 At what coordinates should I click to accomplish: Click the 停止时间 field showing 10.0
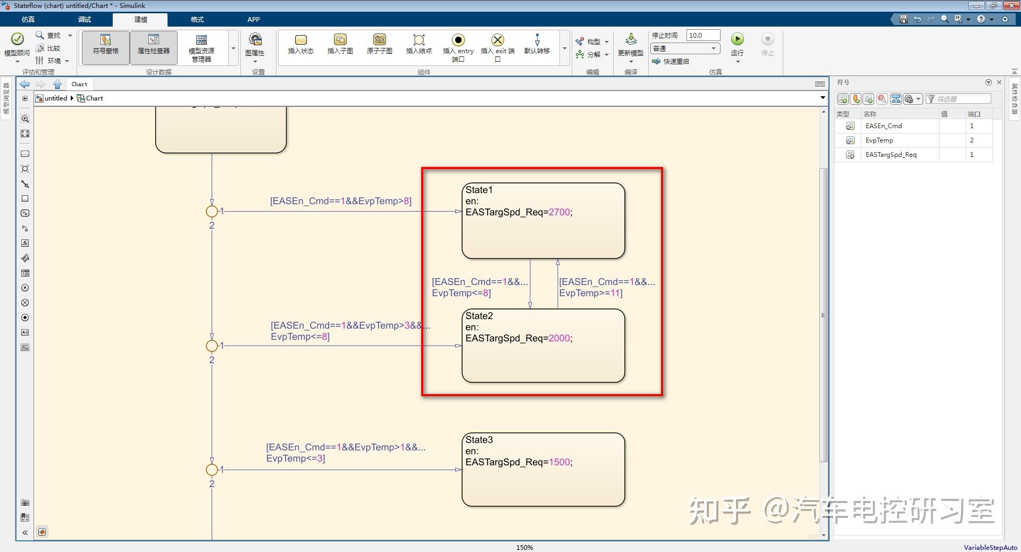click(702, 35)
